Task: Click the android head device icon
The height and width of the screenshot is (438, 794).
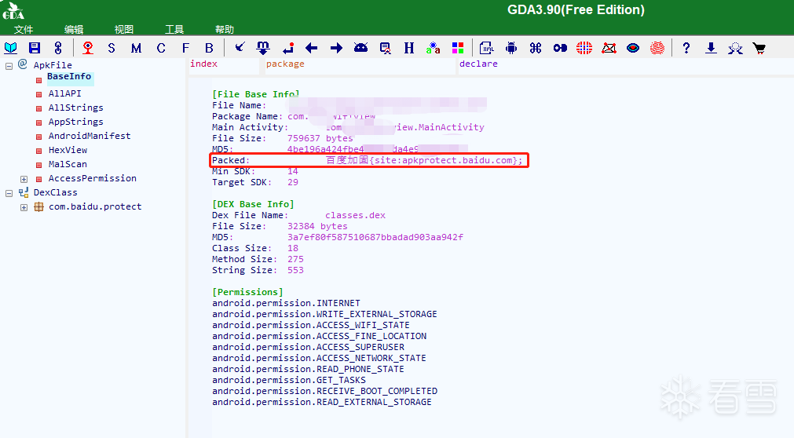Action: click(360, 48)
